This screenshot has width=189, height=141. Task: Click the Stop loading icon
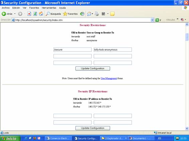coord(29,14)
